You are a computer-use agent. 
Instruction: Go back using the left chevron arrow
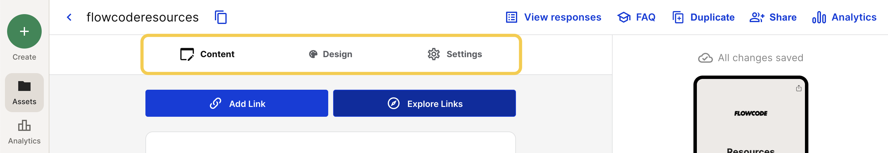click(x=69, y=17)
